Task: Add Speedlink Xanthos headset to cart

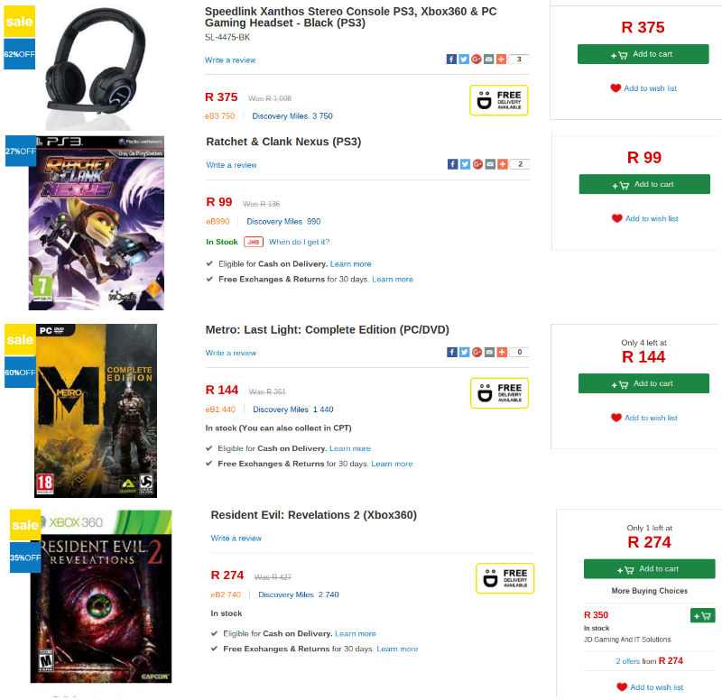Action: pyautogui.click(x=643, y=54)
